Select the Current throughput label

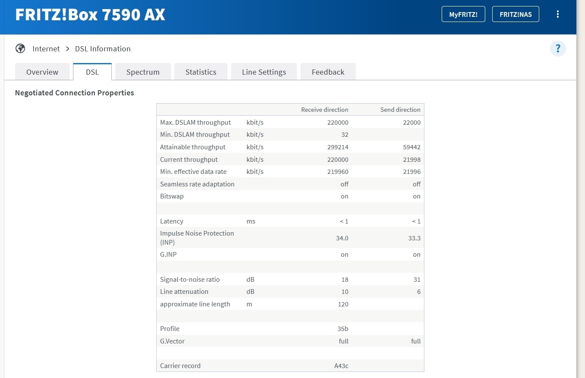(189, 160)
